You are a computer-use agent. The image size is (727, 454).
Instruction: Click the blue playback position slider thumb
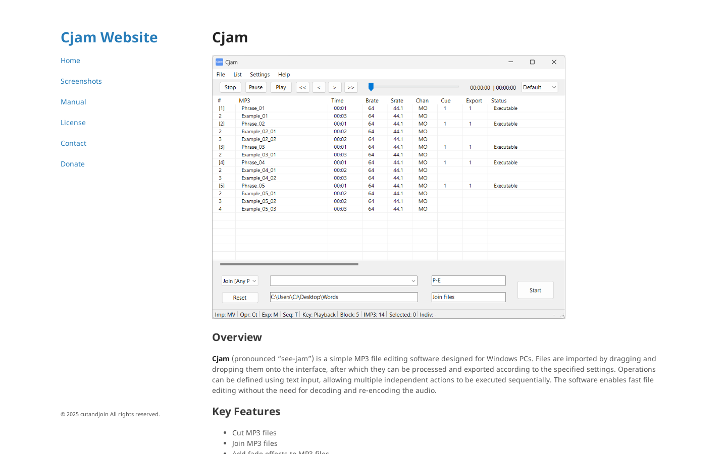pos(371,87)
